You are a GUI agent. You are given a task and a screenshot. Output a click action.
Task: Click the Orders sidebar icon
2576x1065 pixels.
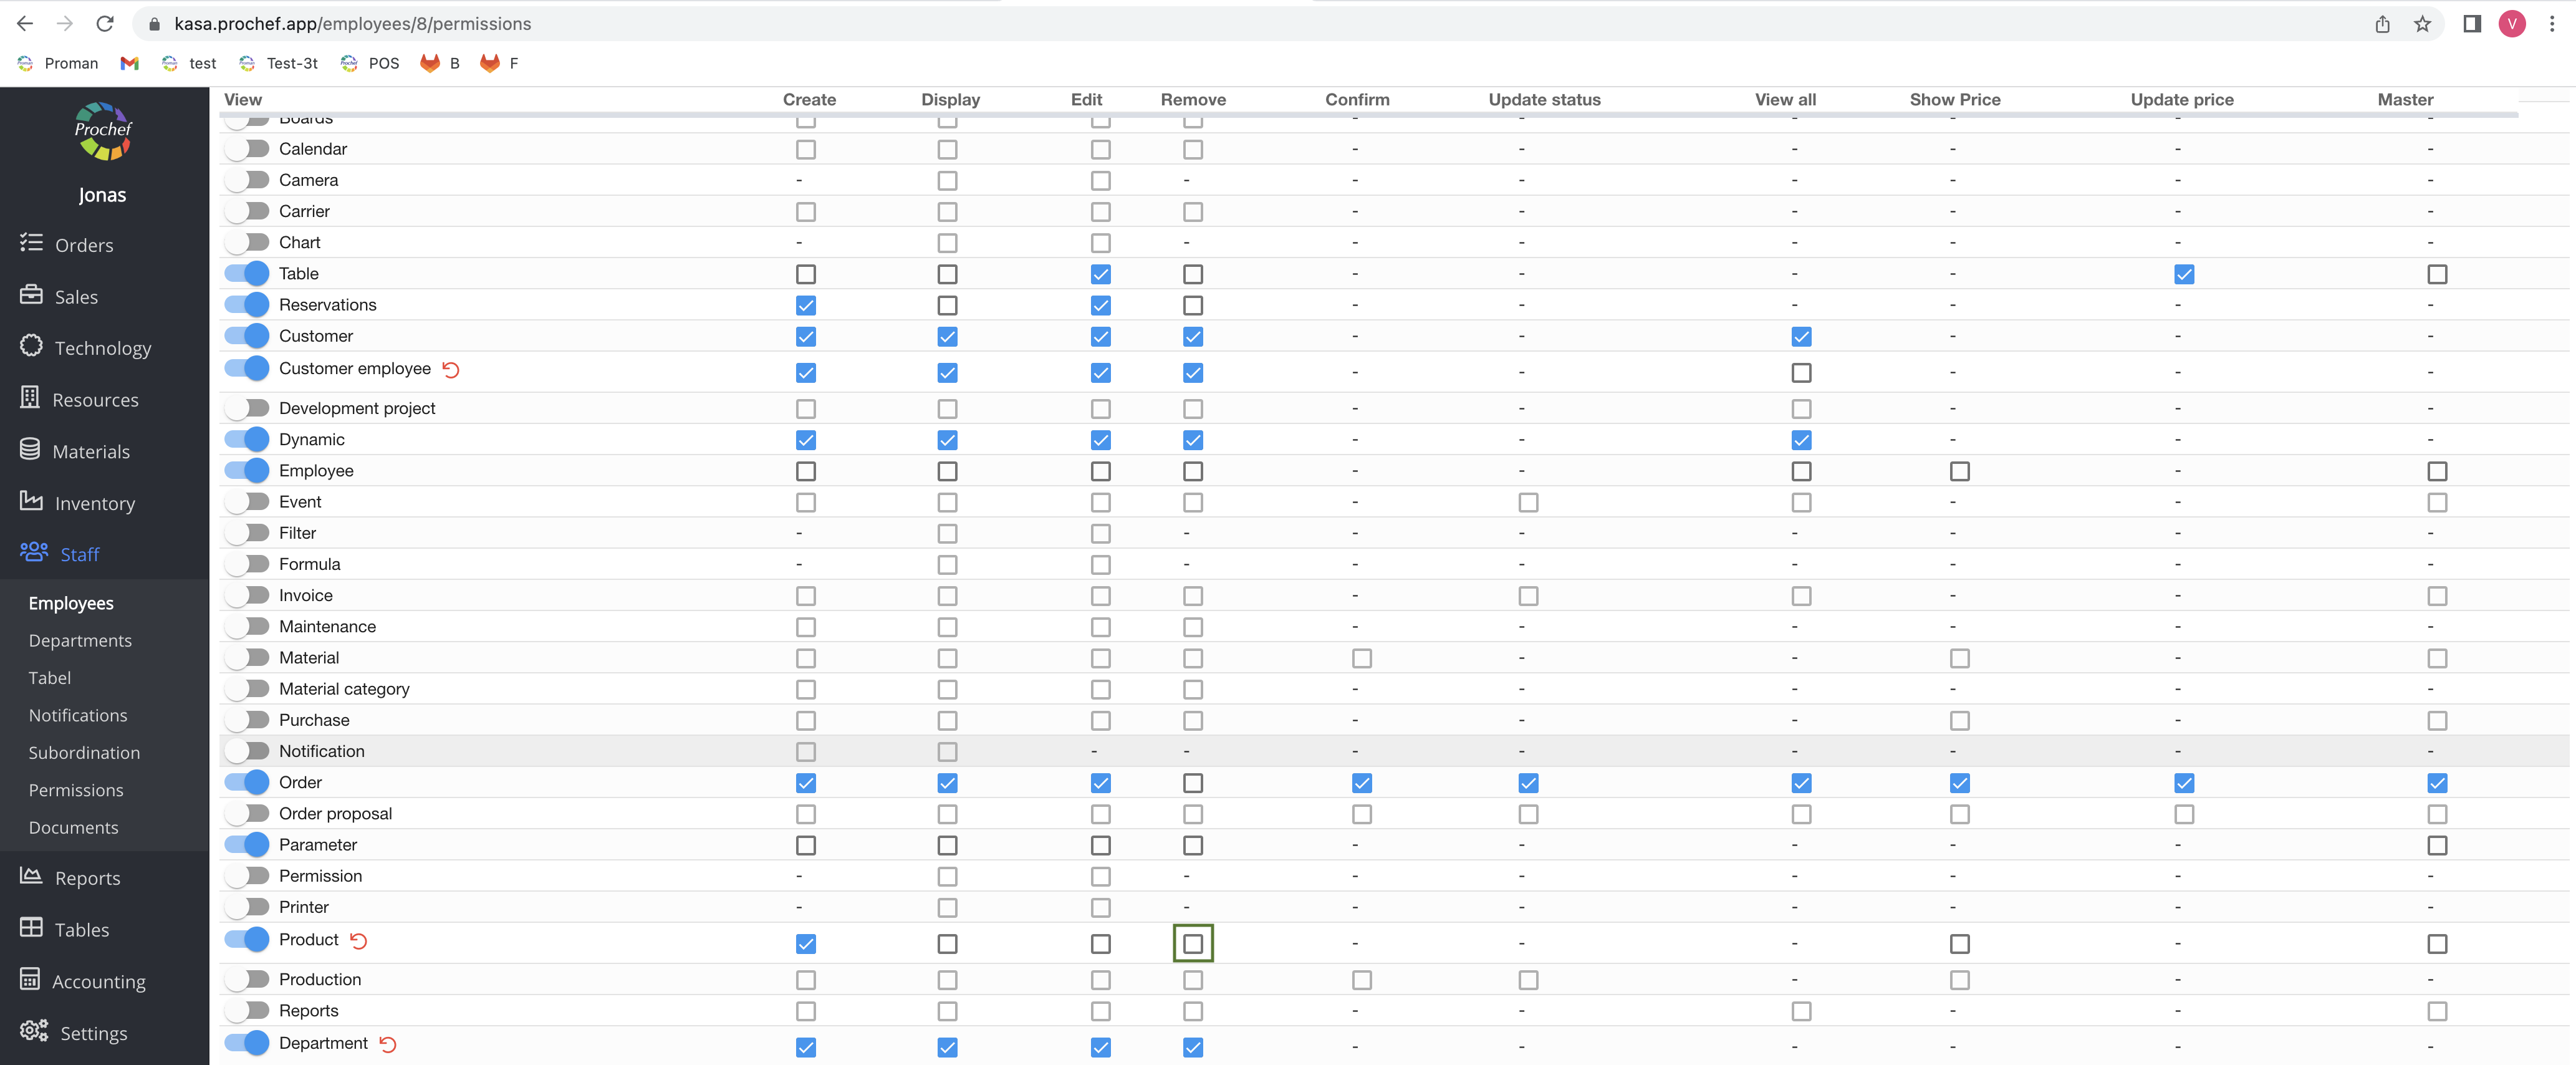pyautogui.click(x=31, y=243)
